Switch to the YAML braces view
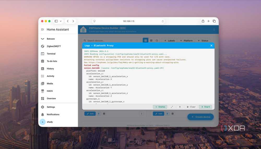This screenshot has height=149, width=261. (x=157, y=40)
